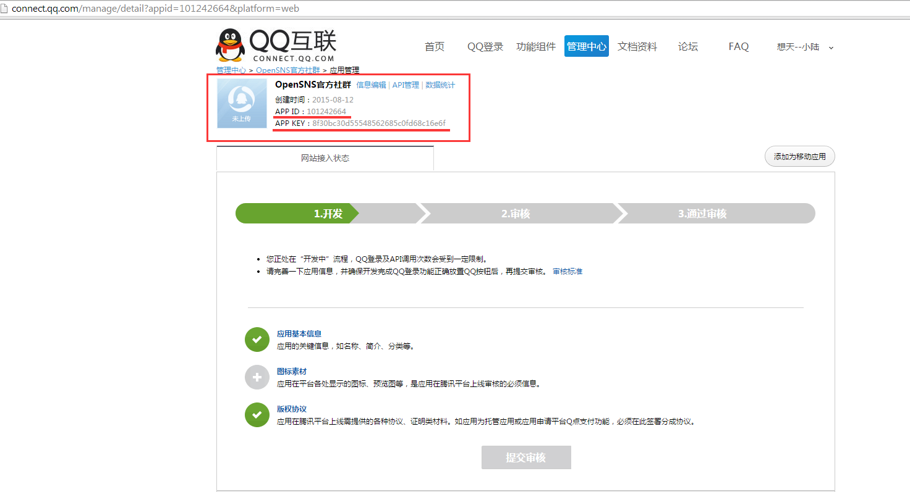Select the 网站接入状态 tab
This screenshot has width=910, height=492.
(325, 158)
